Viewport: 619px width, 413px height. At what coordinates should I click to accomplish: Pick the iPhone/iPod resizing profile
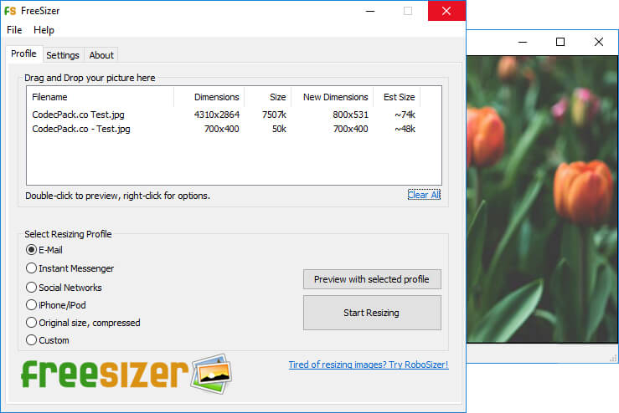32,305
